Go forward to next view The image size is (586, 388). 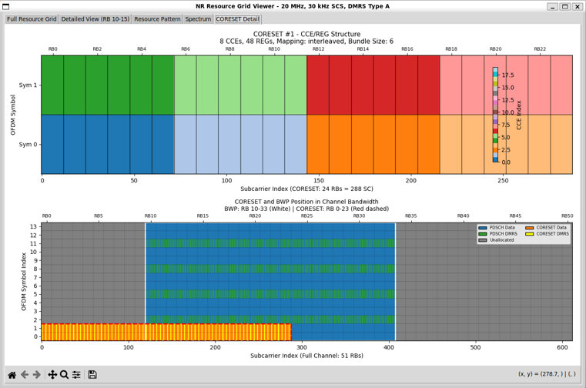pos(37,375)
